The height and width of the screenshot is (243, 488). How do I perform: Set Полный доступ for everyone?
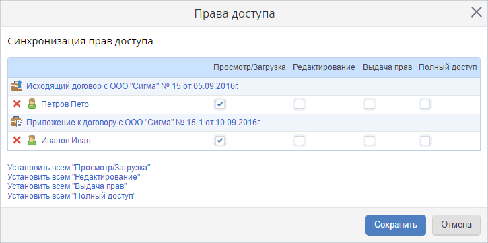coord(72,196)
